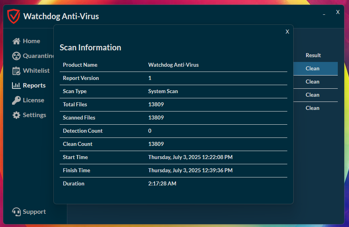Click the Scanned Files label
This screenshot has height=227, width=349.
[79, 117]
